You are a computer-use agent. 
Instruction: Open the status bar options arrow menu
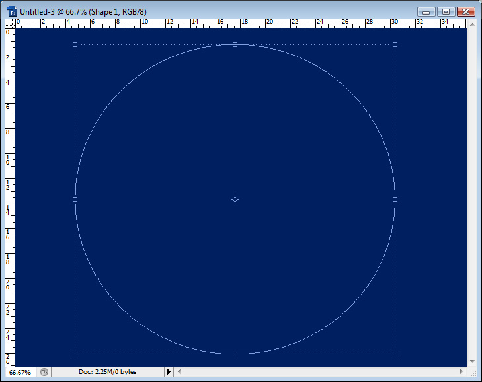pos(169,372)
